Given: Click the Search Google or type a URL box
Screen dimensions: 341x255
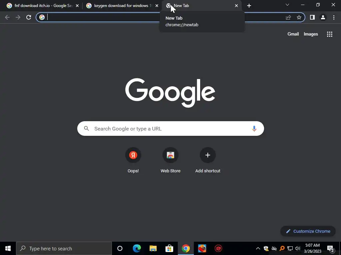Looking at the screenshot, I should tap(170, 128).
